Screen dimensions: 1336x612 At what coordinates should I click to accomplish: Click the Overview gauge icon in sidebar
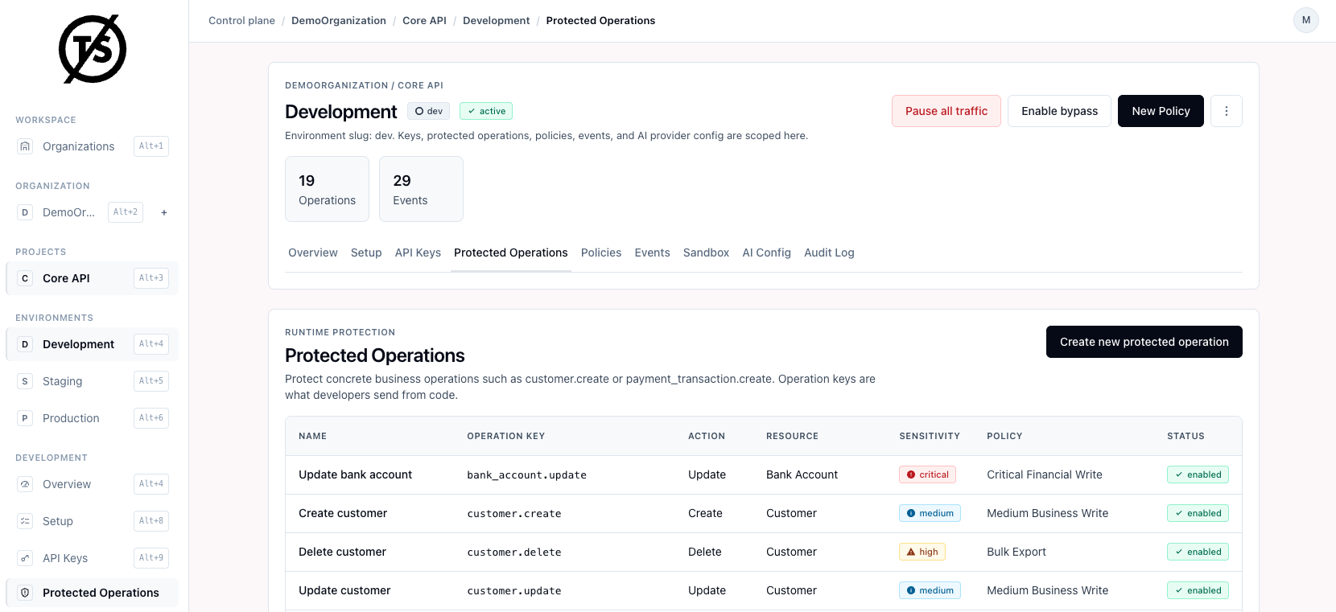tap(25, 484)
